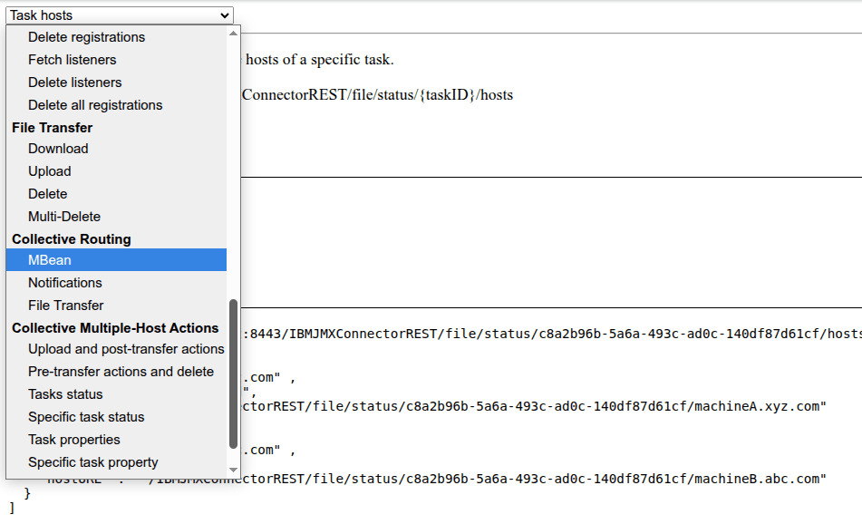Open the Task hosts dropdown selector
The height and width of the screenshot is (524, 862).
coord(119,15)
